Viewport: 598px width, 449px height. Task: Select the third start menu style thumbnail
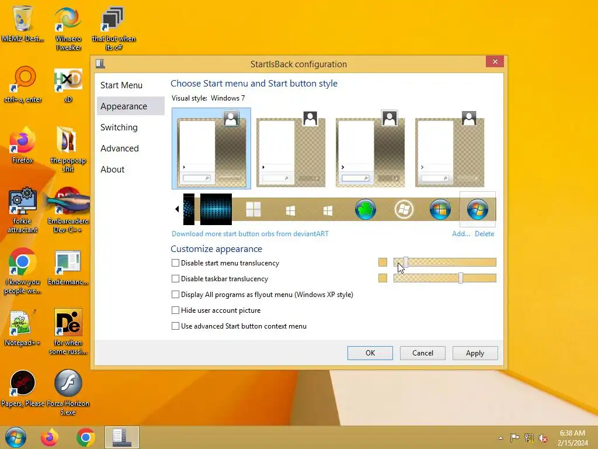pyautogui.click(x=370, y=148)
